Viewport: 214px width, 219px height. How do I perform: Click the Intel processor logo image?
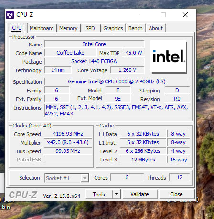point(169,57)
